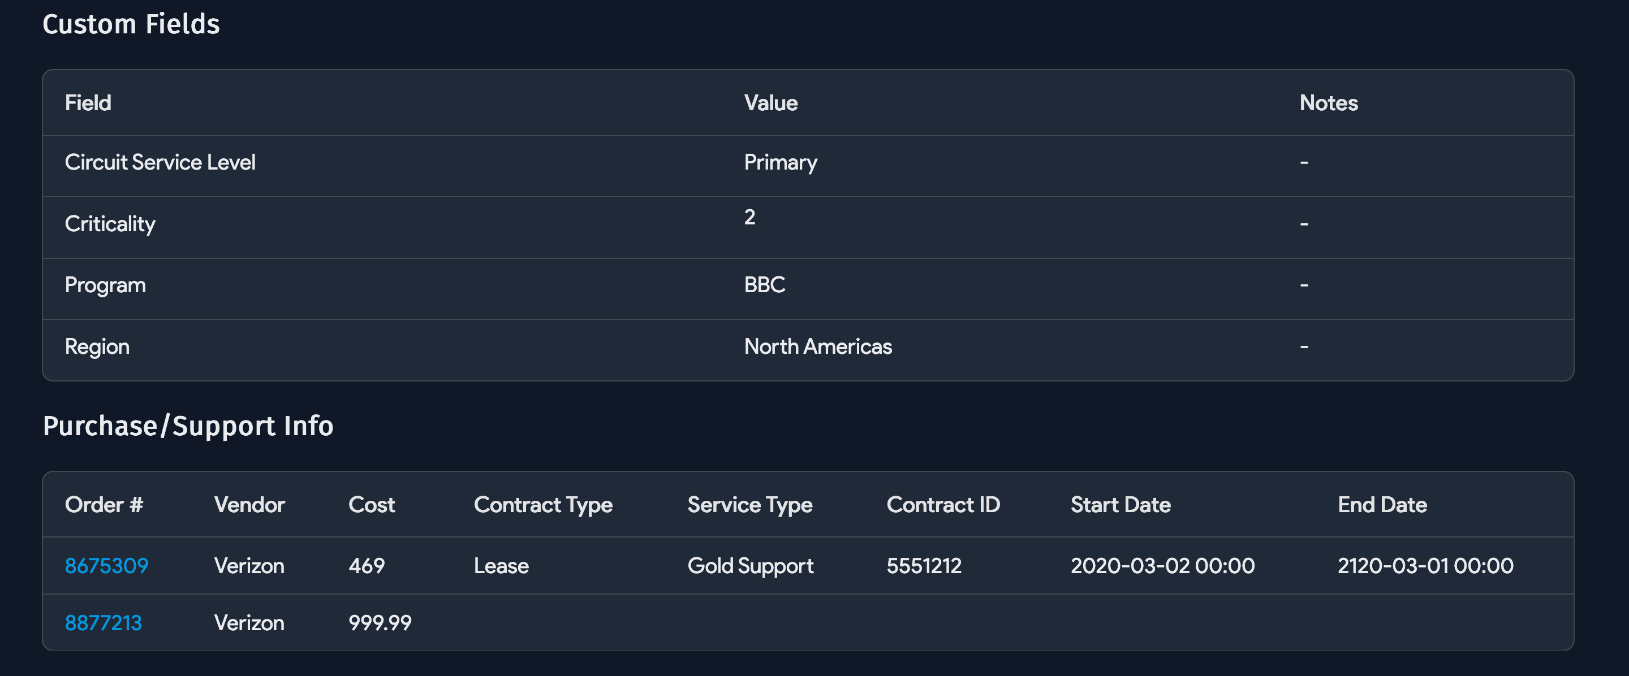Open order link 8675309
1629x676 pixels.
pos(106,565)
